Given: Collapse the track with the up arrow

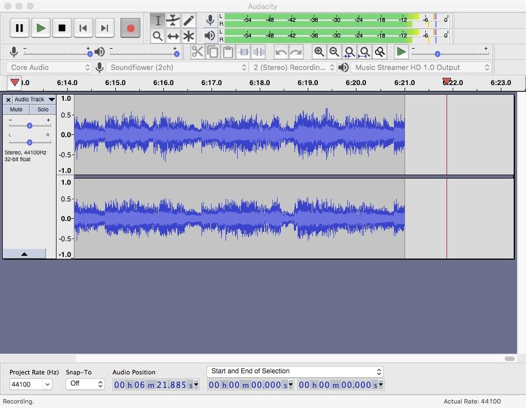Looking at the screenshot, I should pos(24,254).
